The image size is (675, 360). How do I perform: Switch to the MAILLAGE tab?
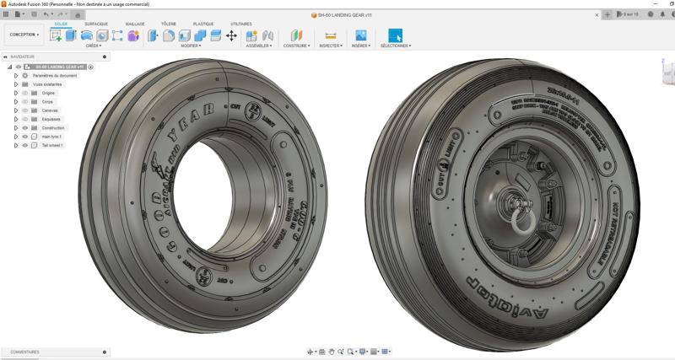(x=135, y=24)
